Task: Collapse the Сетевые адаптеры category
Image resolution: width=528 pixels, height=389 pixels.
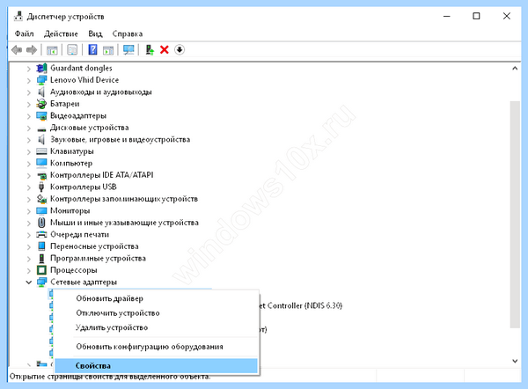Action: [x=29, y=283]
